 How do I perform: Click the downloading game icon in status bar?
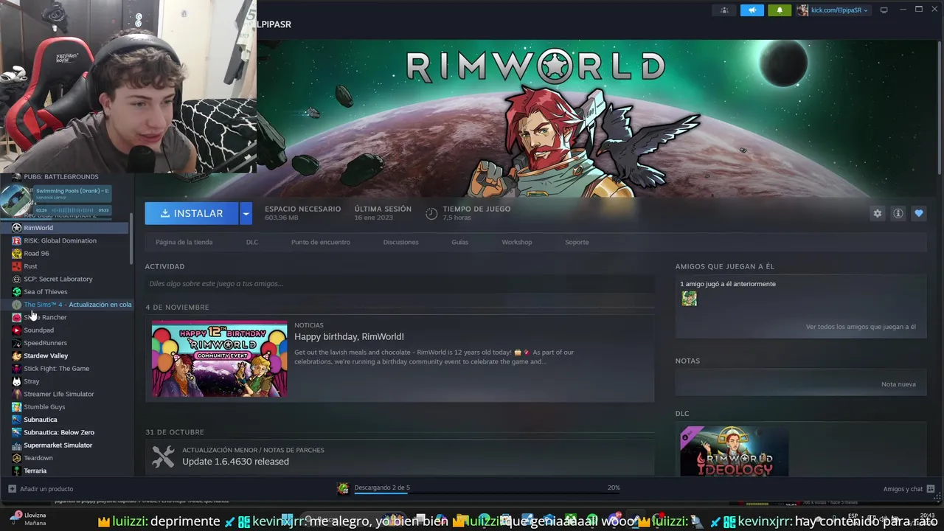[x=343, y=488]
